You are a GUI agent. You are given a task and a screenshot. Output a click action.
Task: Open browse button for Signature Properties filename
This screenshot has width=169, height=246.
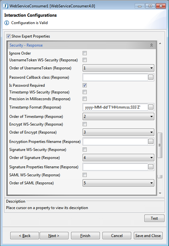click(x=151, y=167)
